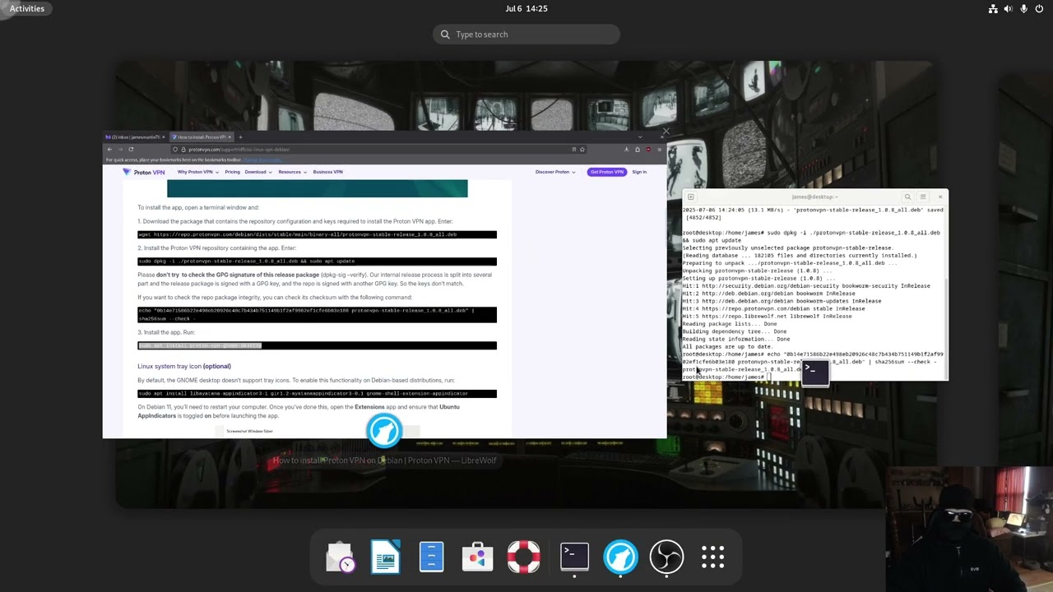Close the Terminal window

[940, 197]
